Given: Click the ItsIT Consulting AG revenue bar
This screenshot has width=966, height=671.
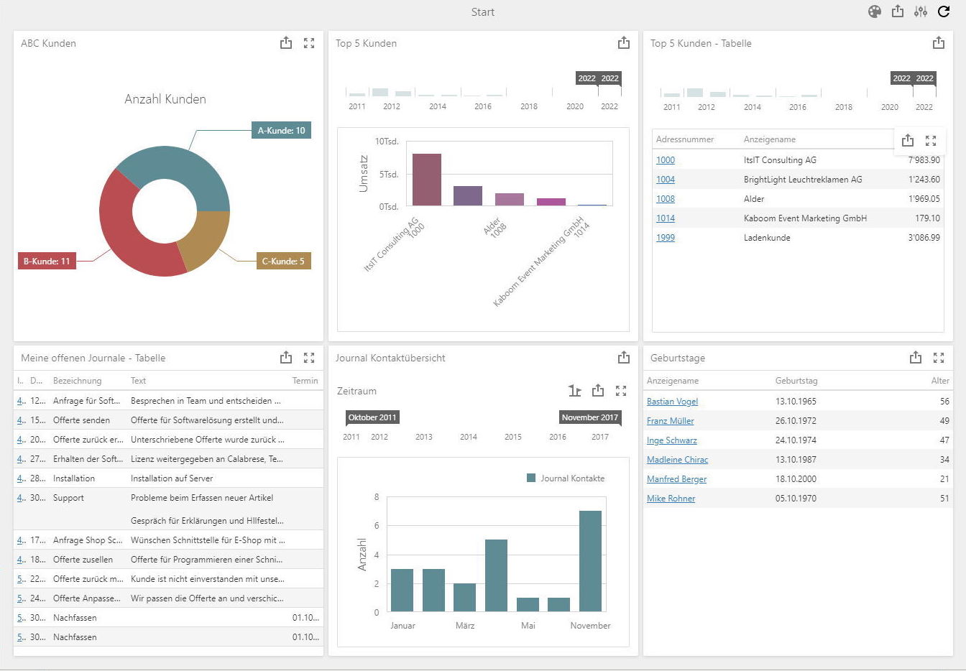Looking at the screenshot, I should [x=427, y=180].
